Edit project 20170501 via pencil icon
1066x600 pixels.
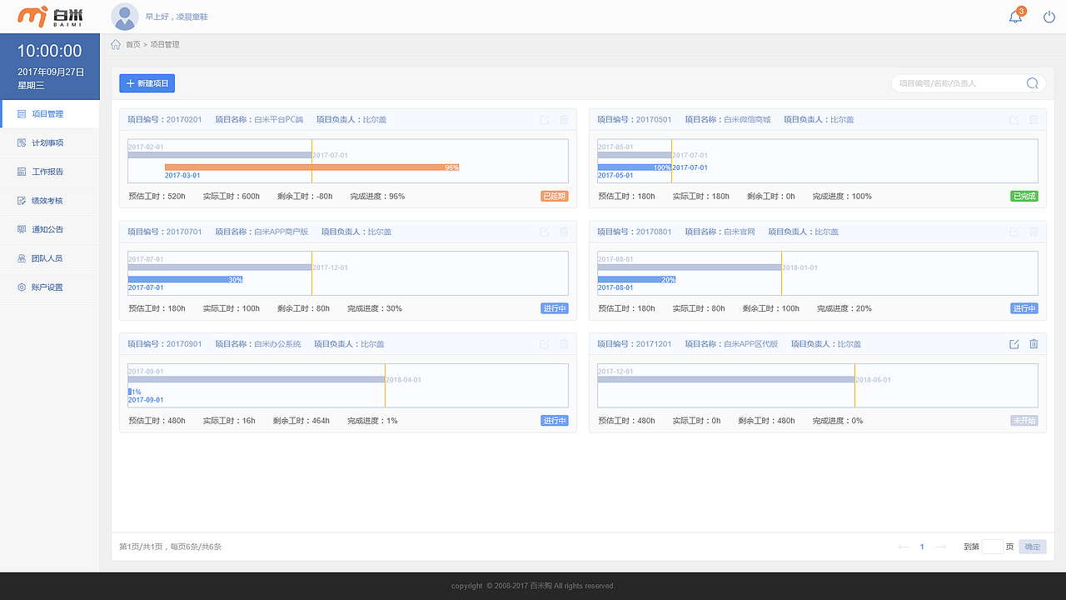(x=1014, y=120)
